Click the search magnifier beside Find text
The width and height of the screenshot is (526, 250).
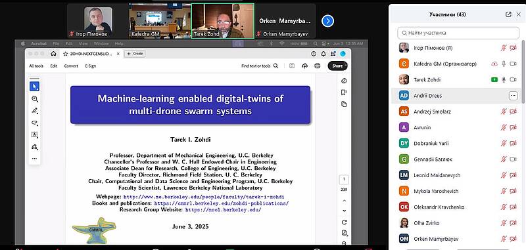pos(275,66)
